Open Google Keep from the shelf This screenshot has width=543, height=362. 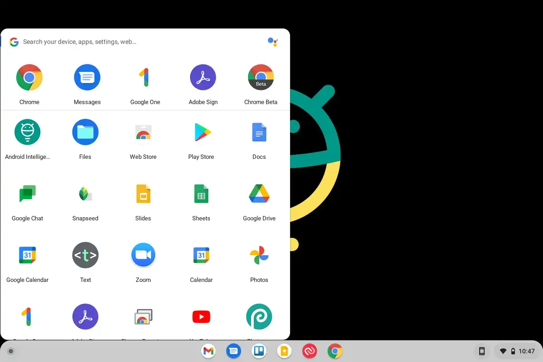point(284,351)
